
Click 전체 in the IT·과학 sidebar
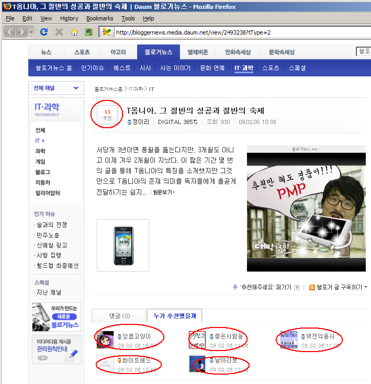[40, 130]
